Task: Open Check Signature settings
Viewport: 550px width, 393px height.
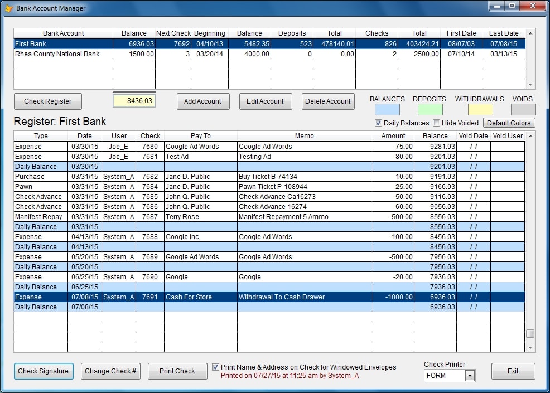Action: [44, 371]
